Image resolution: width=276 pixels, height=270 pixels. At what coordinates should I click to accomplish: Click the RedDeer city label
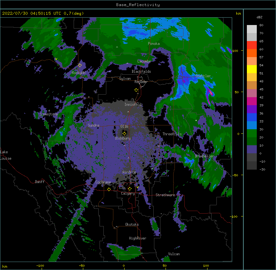[141, 82]
